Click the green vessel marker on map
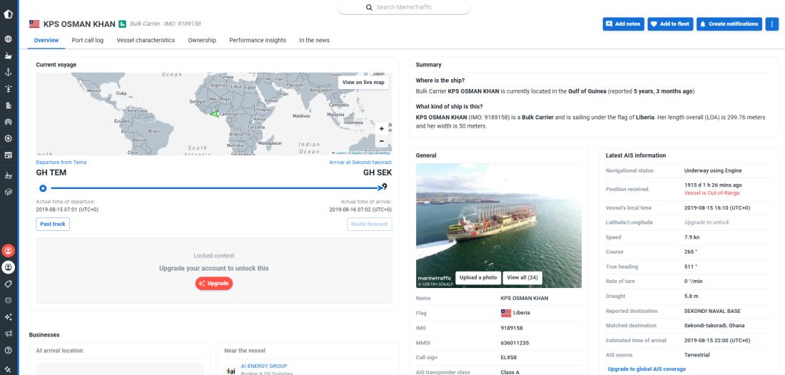 (x=214, y=113)
